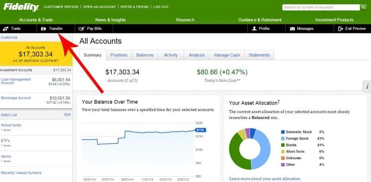Viewport: 371px width, 182px height.
Task: Click the Bonds green legend swatch
Action: pyautogui.click(x=283, y=145)
